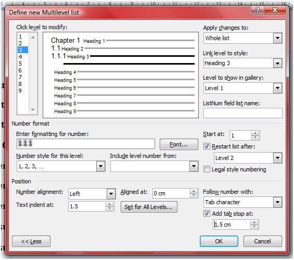This screenshot has height=260, width=294.
Task: Increase Text indent at with up arrow
Action: pyautogui.click(x=109, y=204)
